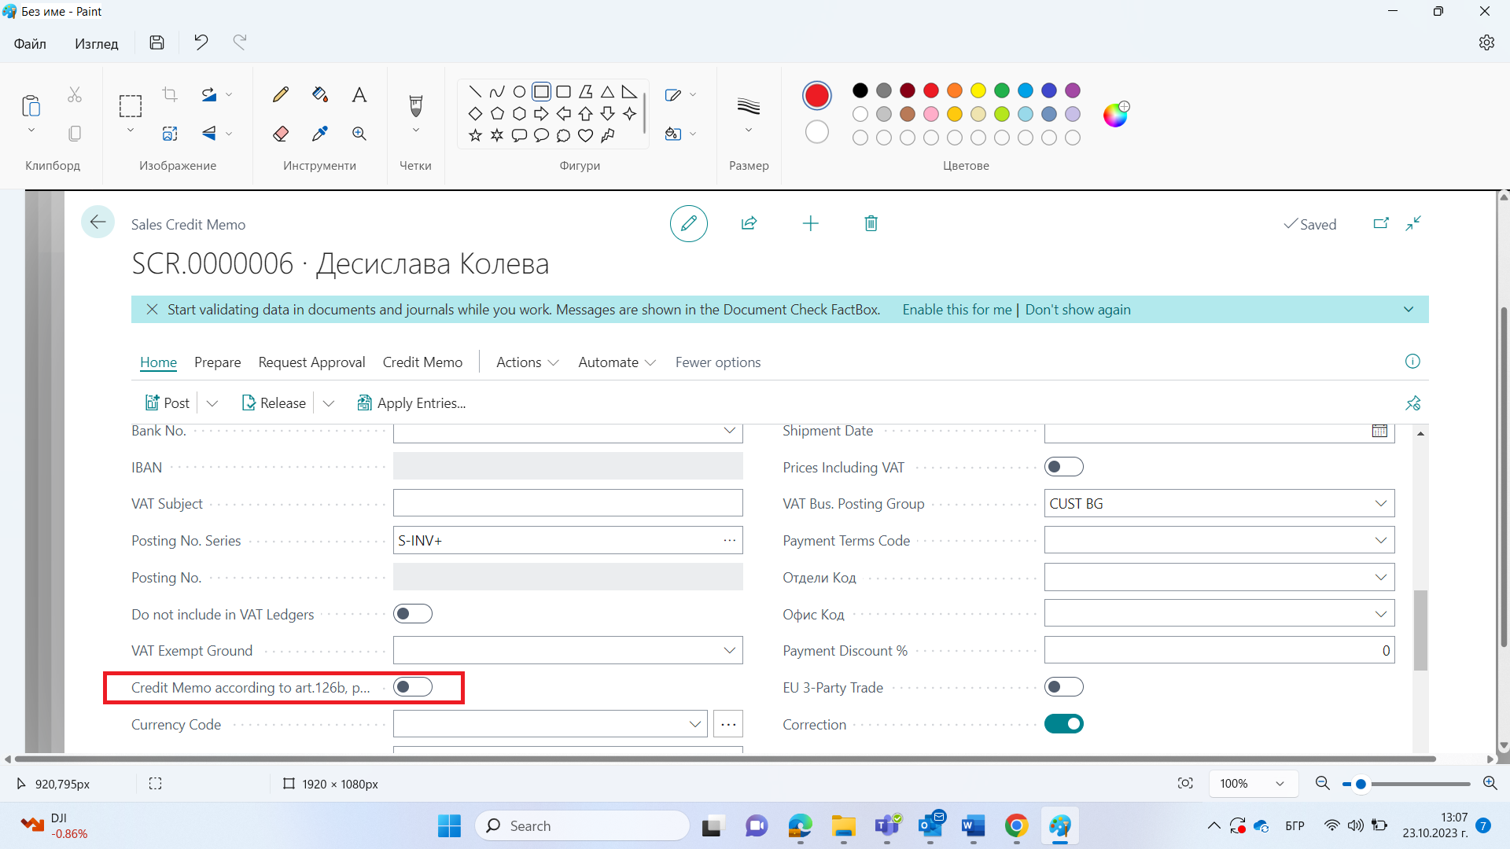The width and height of the screenshot is (1510, 849).
Task: Click the delete trash bin icon
Action: click(x=871, y=223)
